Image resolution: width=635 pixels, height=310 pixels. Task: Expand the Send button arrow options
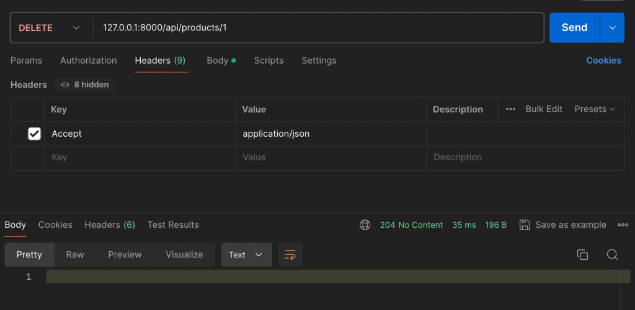point(613,28)
